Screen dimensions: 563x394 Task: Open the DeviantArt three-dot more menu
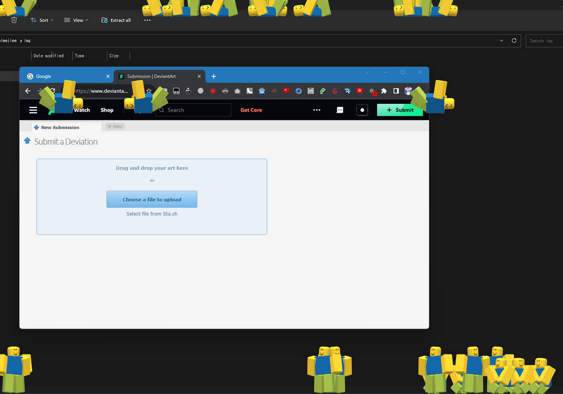[317, 110]
